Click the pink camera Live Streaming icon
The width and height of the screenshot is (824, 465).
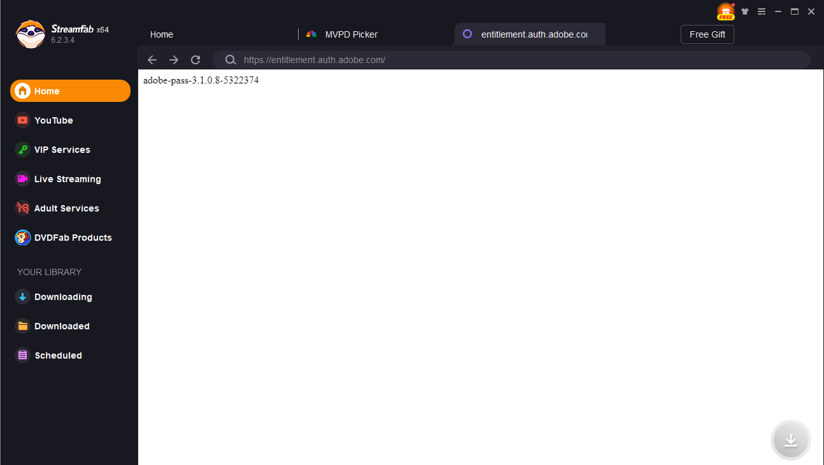click(x=23, y=179)
